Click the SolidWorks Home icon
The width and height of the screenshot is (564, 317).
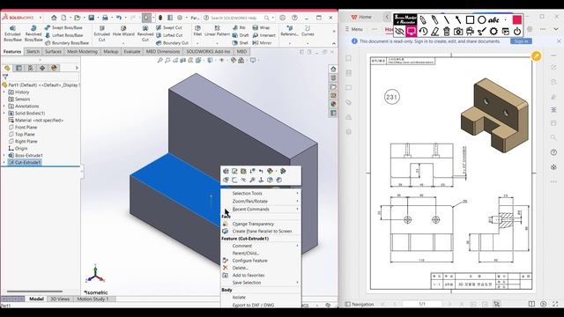pos(54,18)
